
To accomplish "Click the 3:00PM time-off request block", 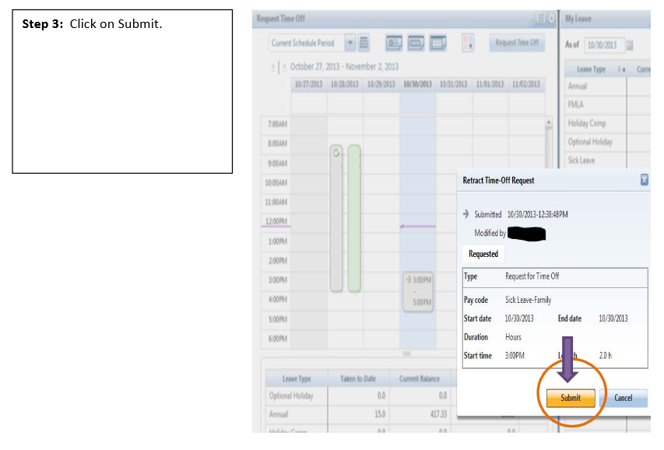I will click(x=417, y=289).
